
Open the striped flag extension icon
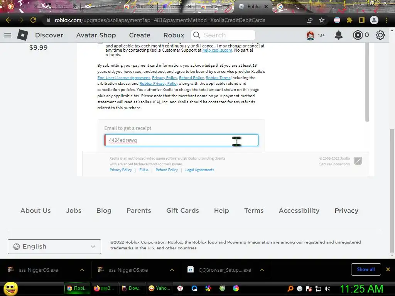pos(337,20)
